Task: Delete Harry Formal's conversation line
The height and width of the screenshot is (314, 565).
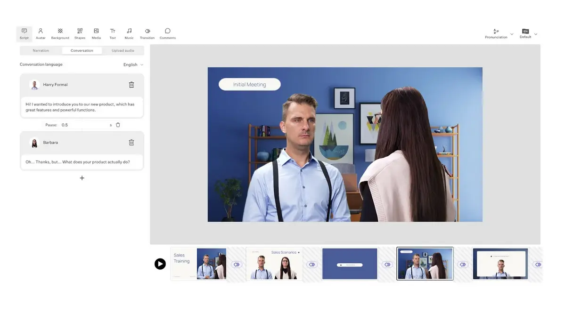Action: point(131,85)
